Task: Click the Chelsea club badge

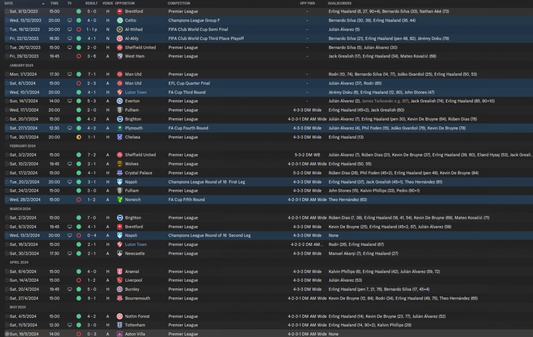Action: pyautogui.click(x=120, y=137)
